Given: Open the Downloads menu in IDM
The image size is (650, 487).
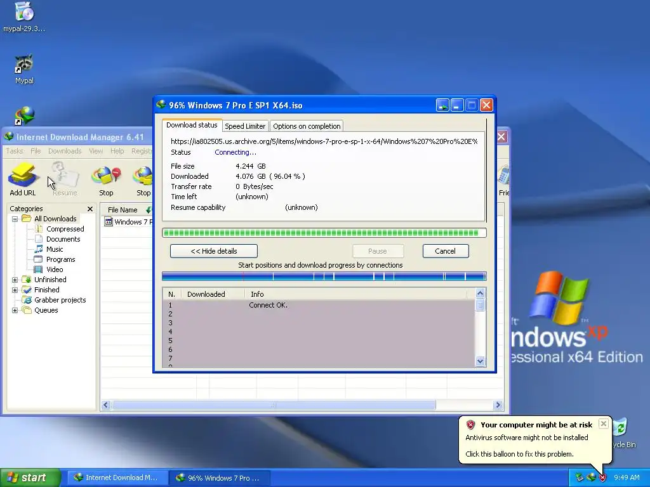Looking at the screenshot, I should [x=65, y=151].
